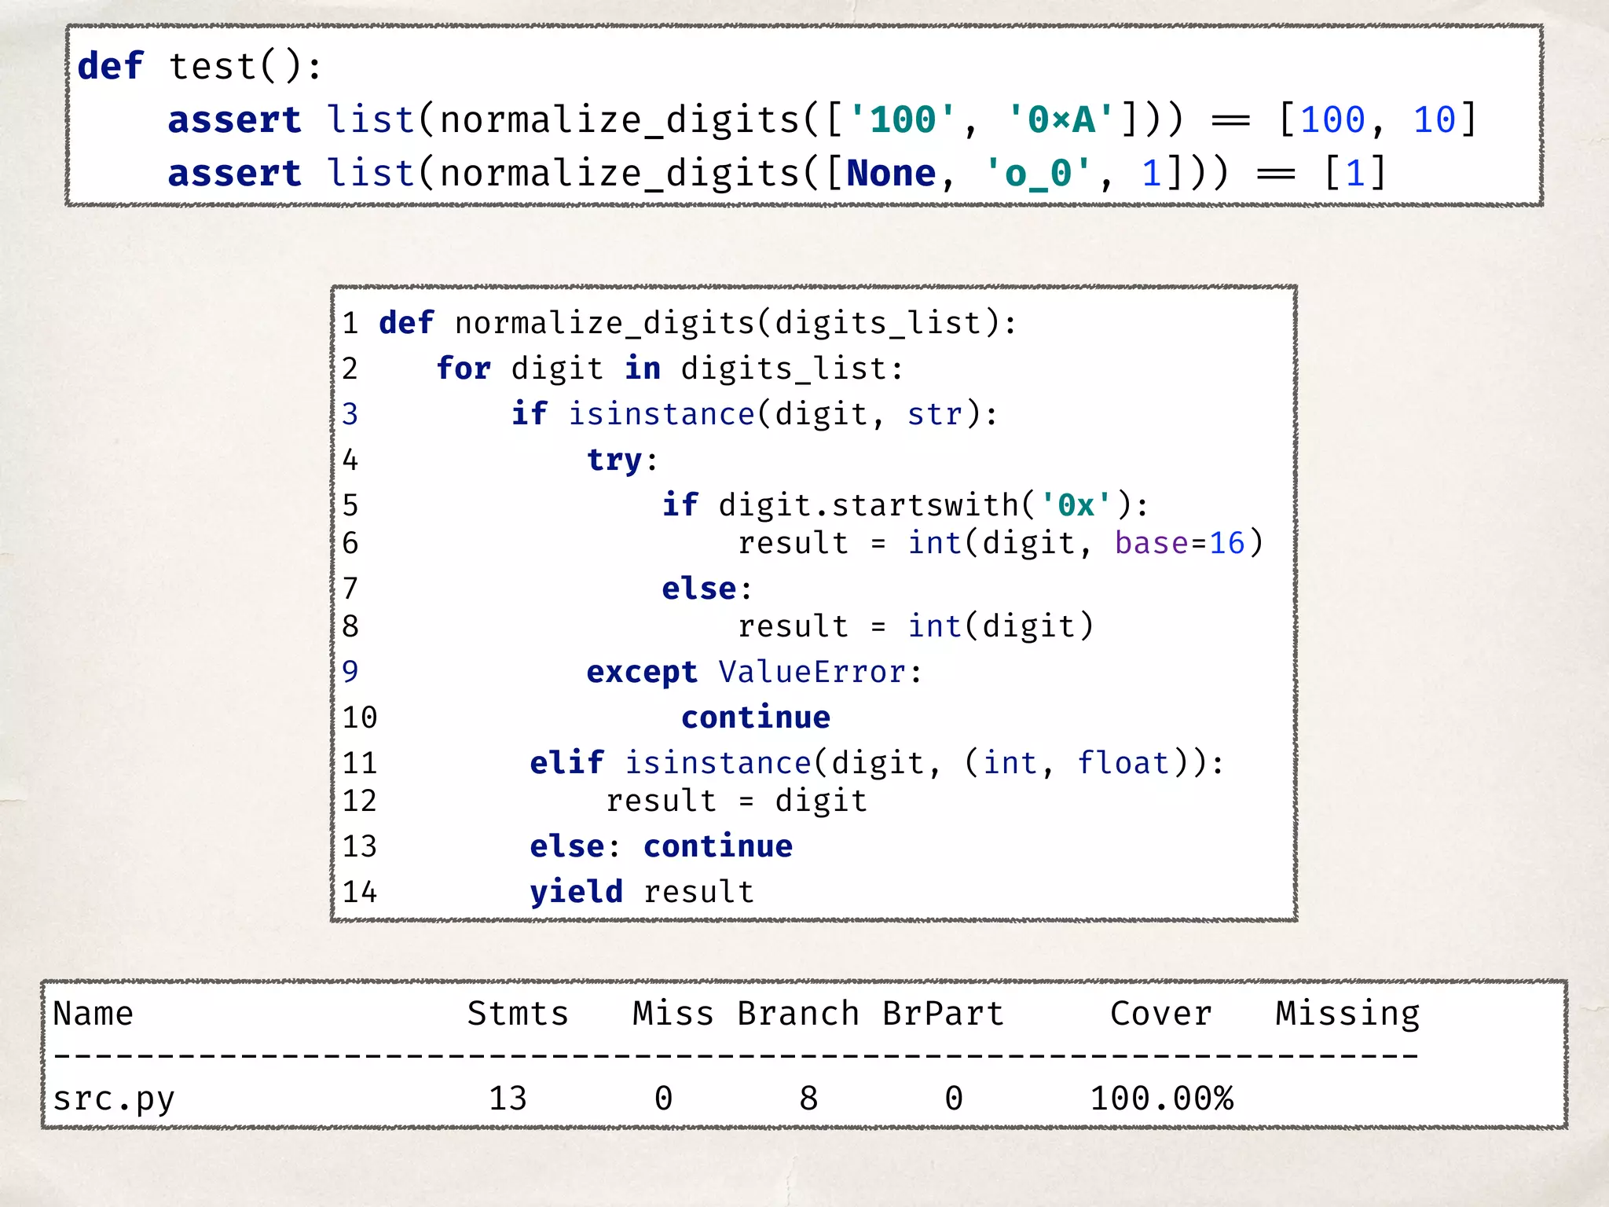This screenshot has width=1609, height=1207.
Task: Click the 'try:' statement on line 4
Action: tap(622, 460)
